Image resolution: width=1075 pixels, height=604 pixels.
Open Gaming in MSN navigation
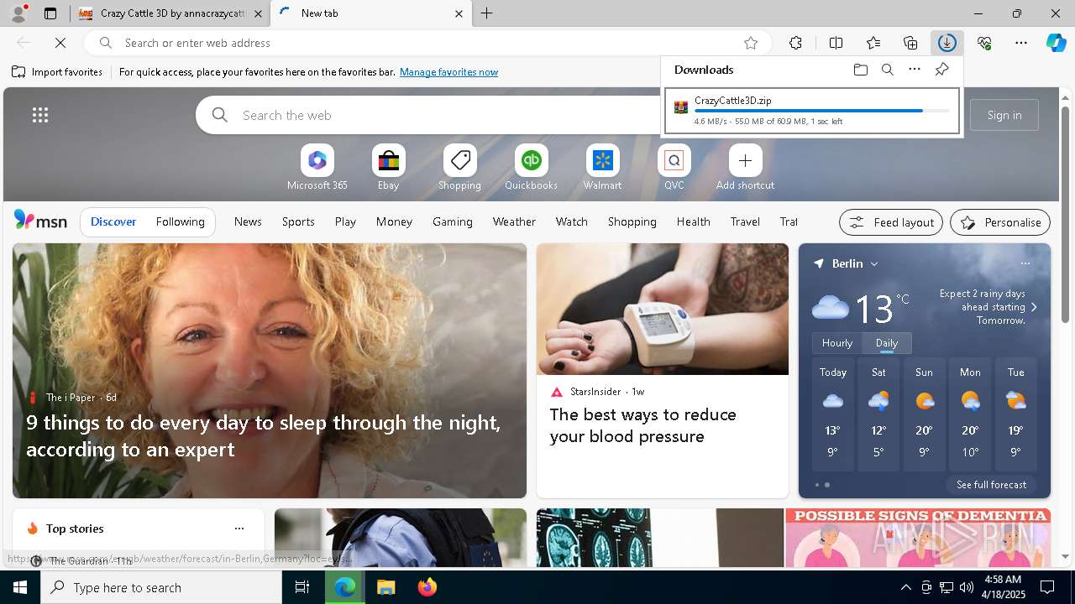[x=452, y=221]
